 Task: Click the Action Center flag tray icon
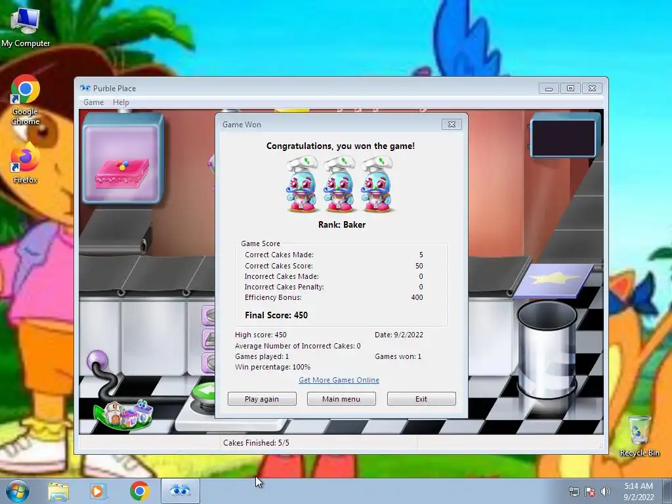(x=590, y=492)
